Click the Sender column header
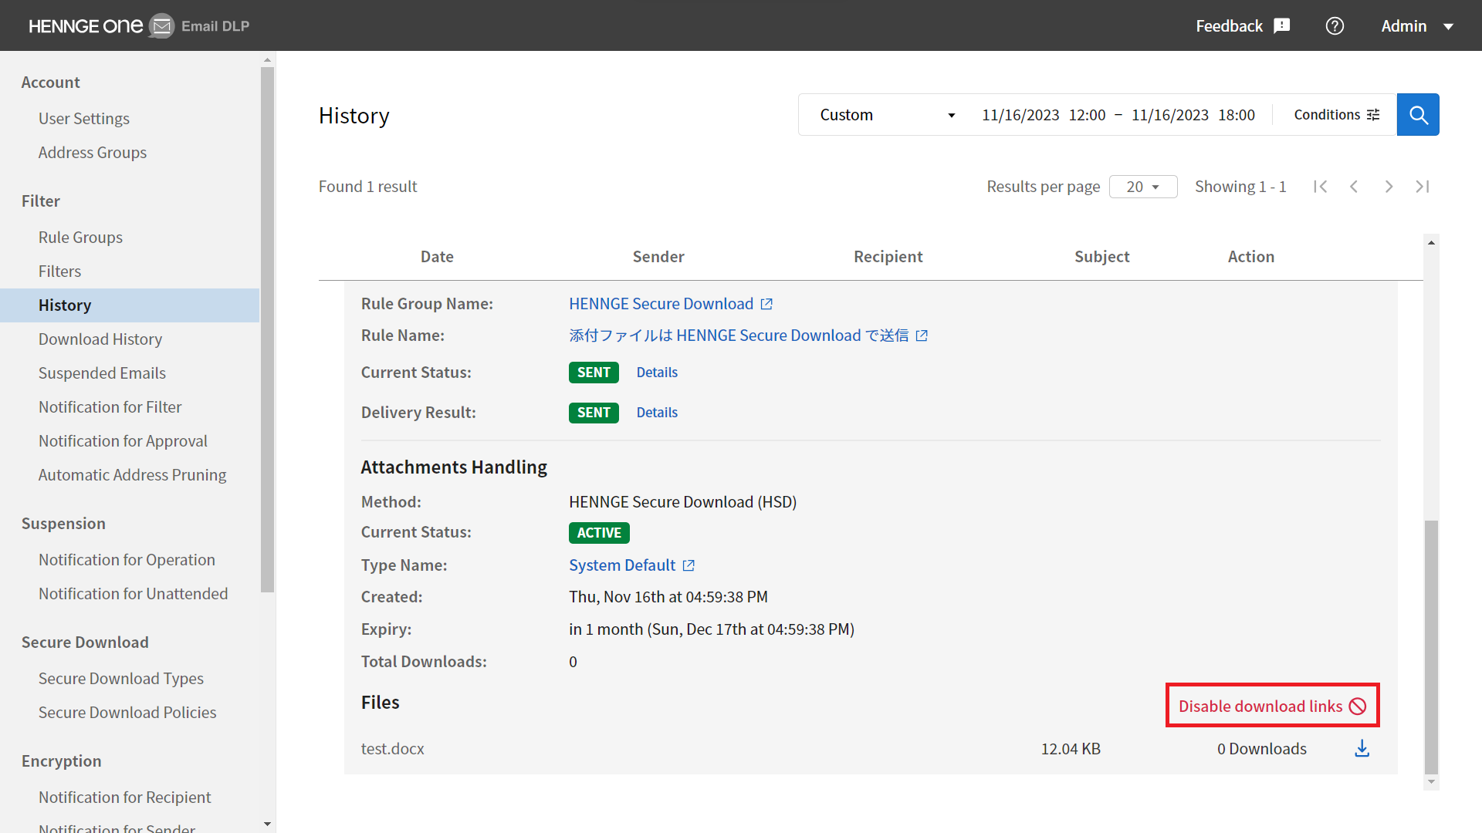The width and height of the screenshot is (1482, 833). (x=658, y=257)
